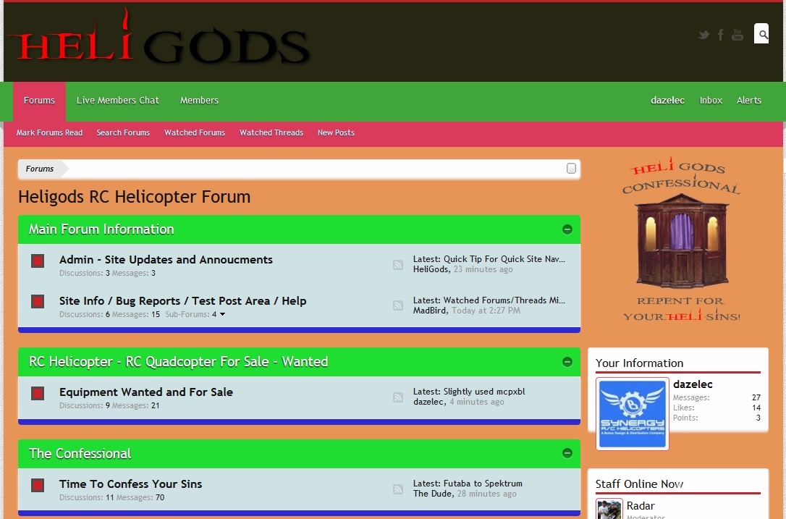Click the Heligods RC Helicopter Forum heading
The height and width of the screenshot is (519, 786).
click(x=135, y=197)
